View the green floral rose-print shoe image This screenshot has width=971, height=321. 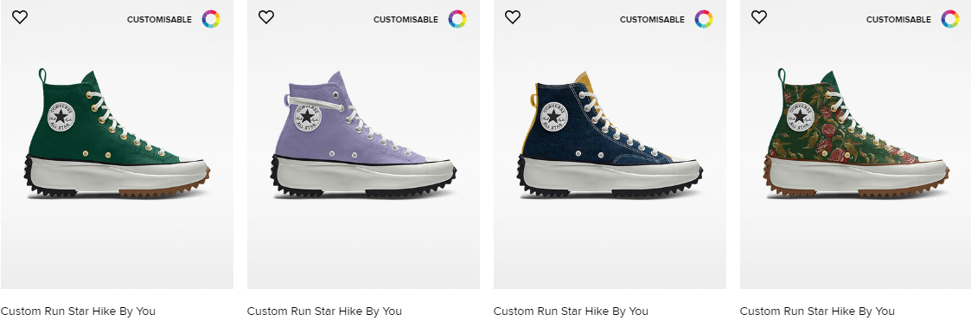(x=857, y=134)
